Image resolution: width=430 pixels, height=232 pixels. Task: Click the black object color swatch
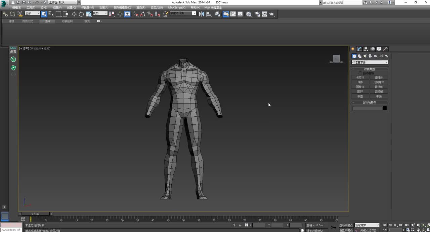click(385, 108)
